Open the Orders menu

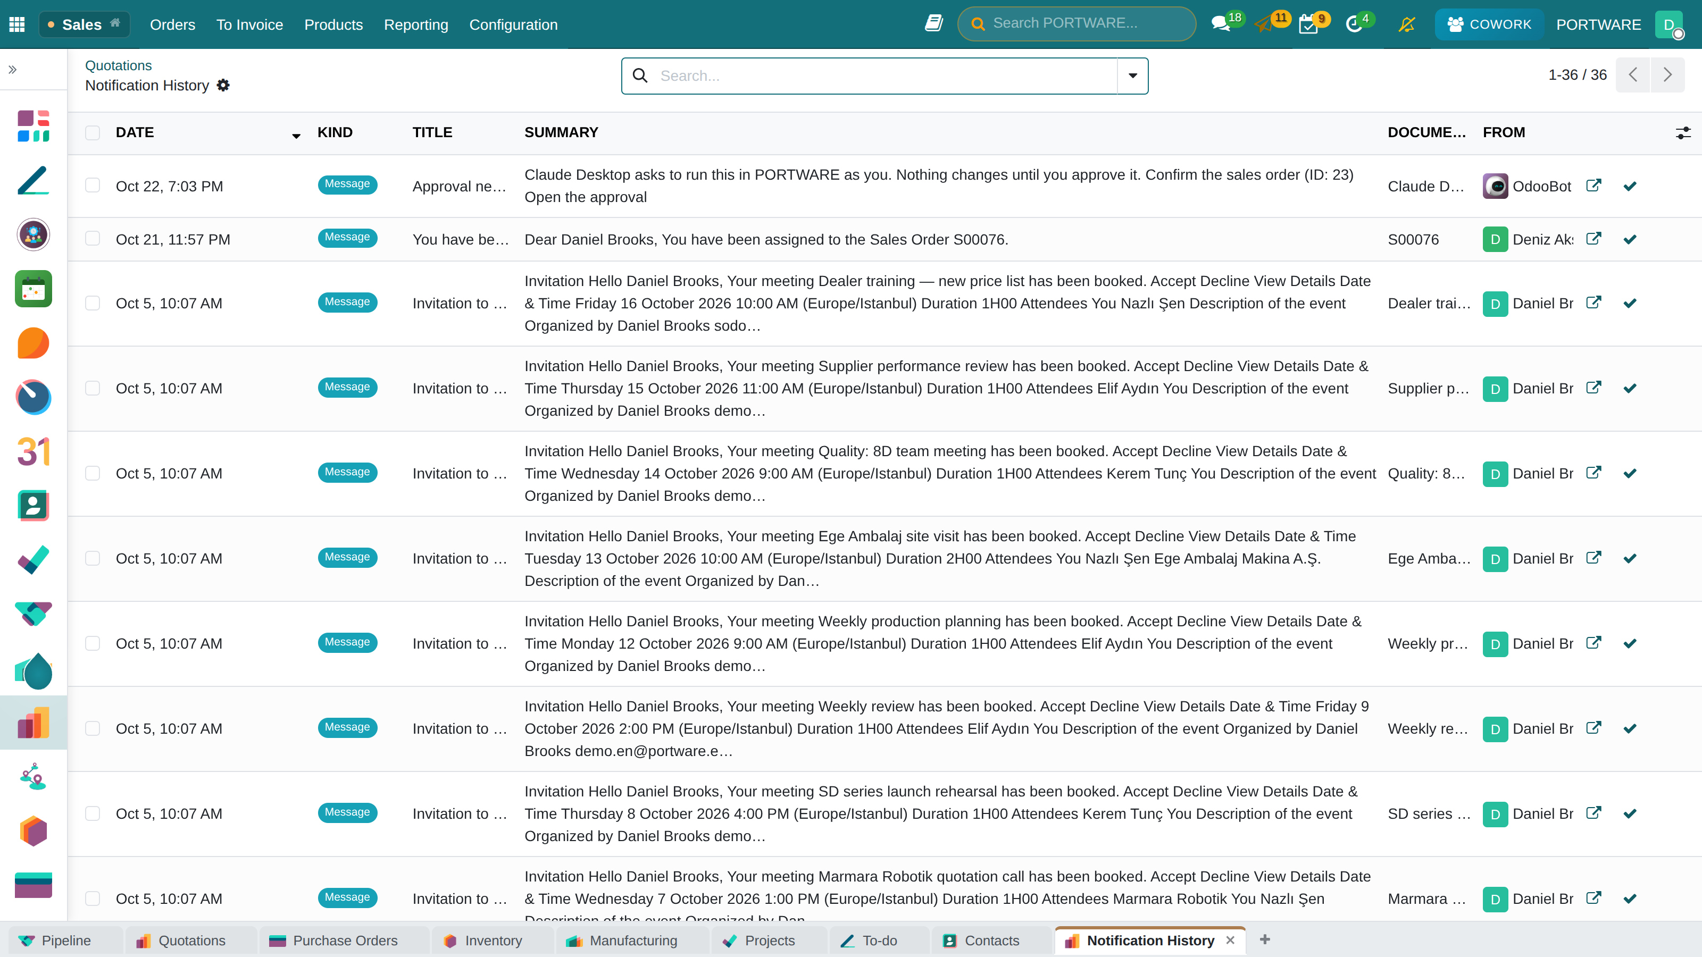[172, 24]
